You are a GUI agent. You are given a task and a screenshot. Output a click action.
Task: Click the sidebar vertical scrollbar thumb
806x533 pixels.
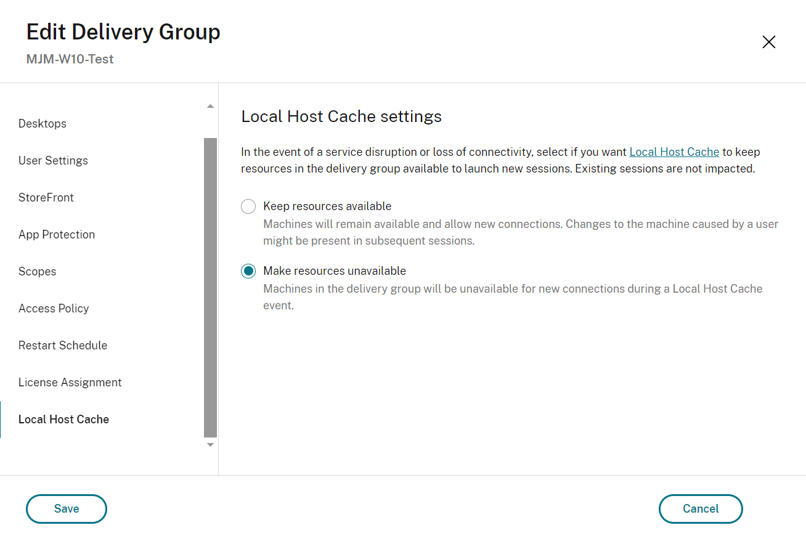pos(210,287)
